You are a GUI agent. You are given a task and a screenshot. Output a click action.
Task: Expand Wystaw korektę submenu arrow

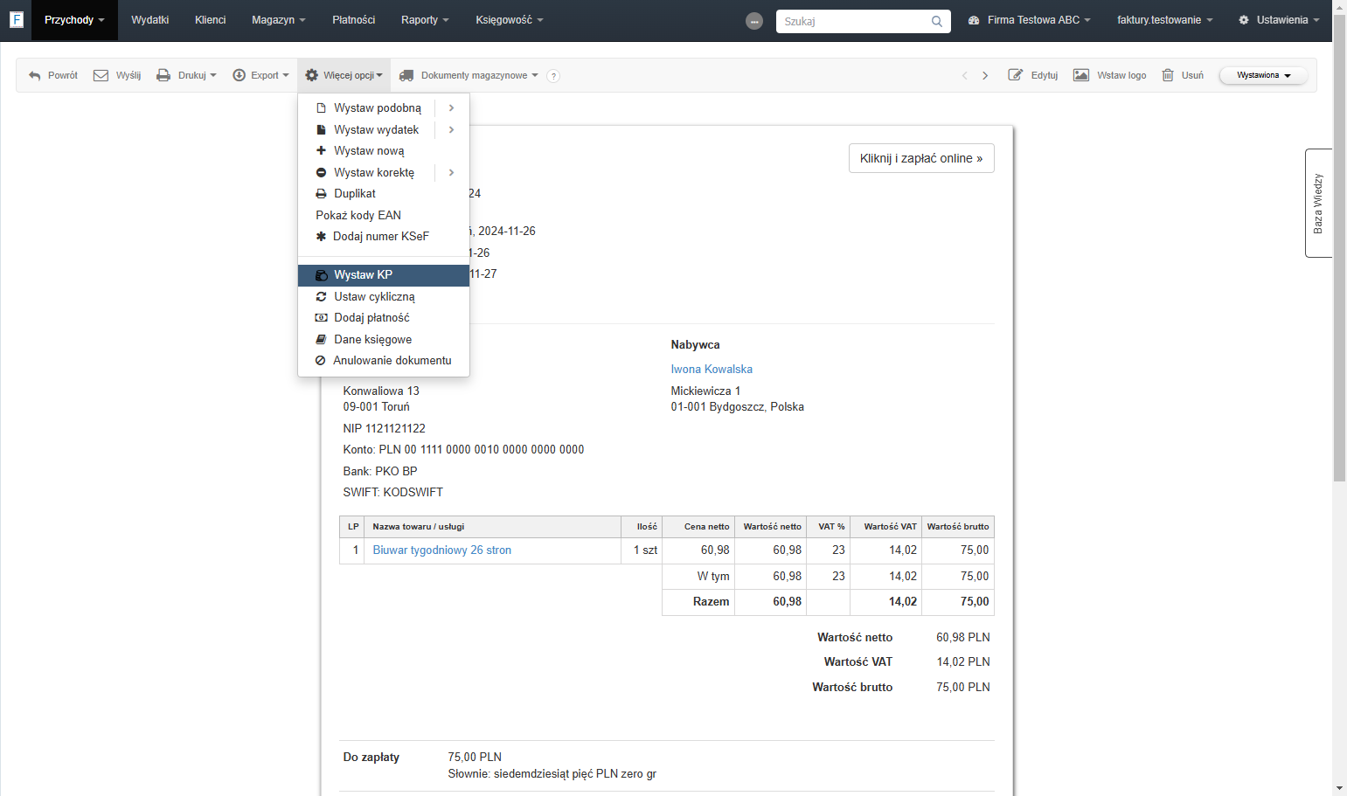pyautogui.click(x=452, y=173)
